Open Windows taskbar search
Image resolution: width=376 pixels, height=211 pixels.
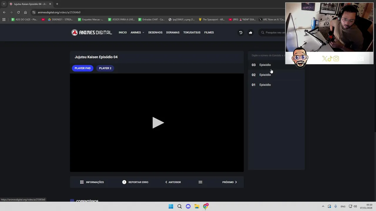(179, 206)
